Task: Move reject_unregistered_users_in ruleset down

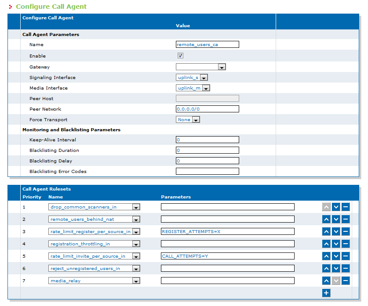Action: (x=336, y=268)
